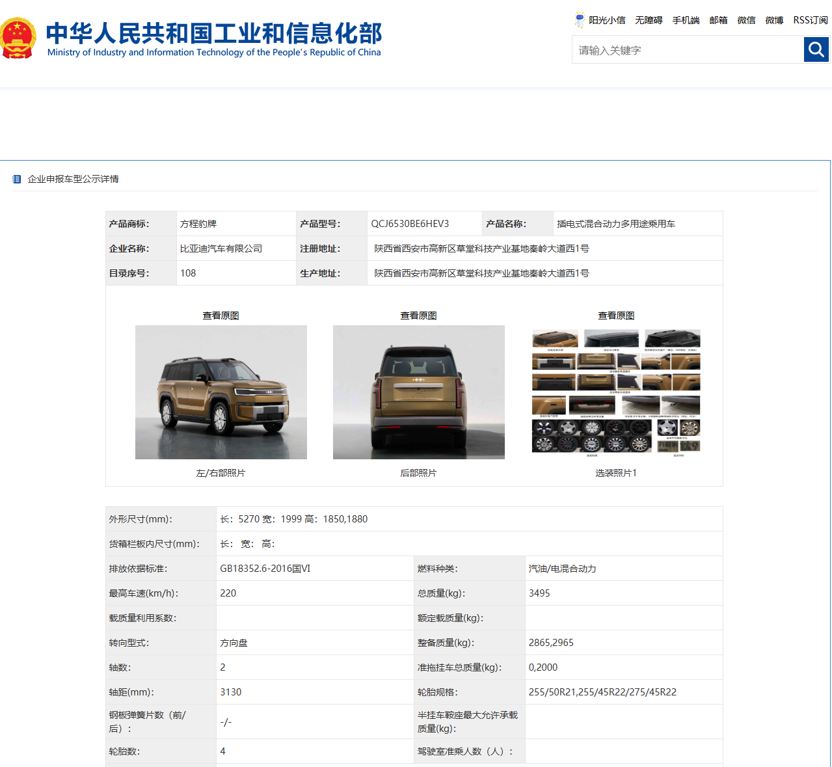Screen dimensions: 832x767
Task: Click company name 比亚迪汽车有限公司
Action: [221, 249]
